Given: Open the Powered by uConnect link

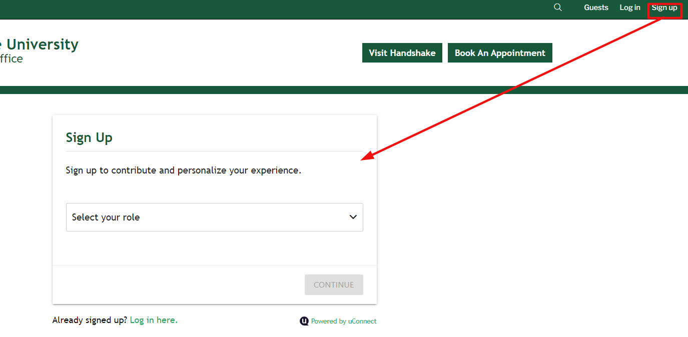Looking at the screenshot, I should coord(344,321).
